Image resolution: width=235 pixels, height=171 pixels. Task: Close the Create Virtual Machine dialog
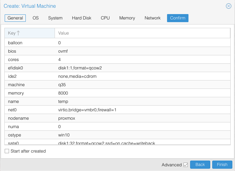point(229,6)
